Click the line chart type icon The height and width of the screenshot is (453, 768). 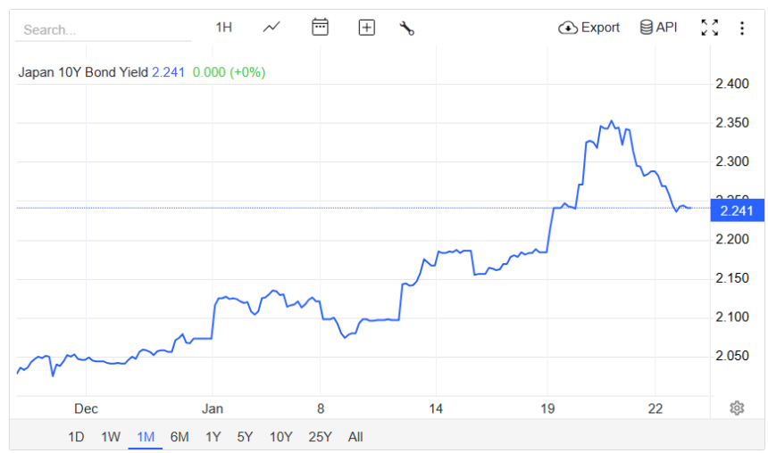coord(271,28)
